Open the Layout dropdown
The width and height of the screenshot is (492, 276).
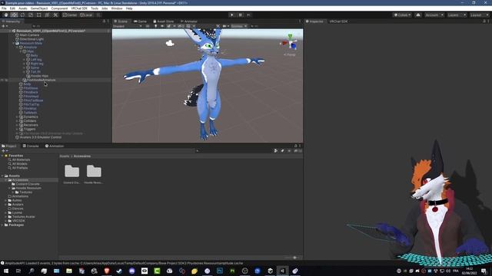(479, 15)
